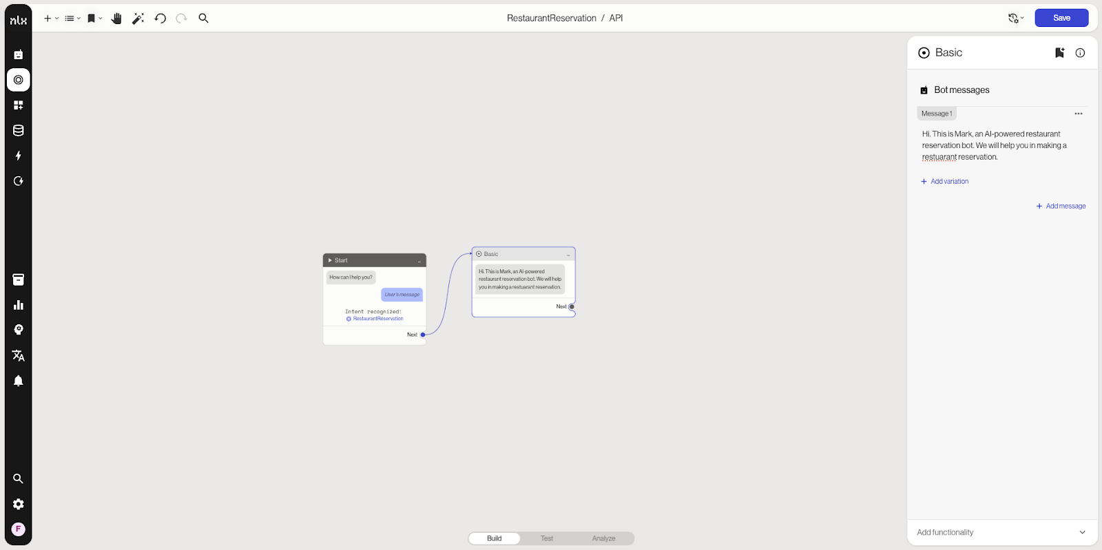Click the blue Save button
Viewport: 1102px width, 550px height.
pyautogui.click(x=1061, y=18)
